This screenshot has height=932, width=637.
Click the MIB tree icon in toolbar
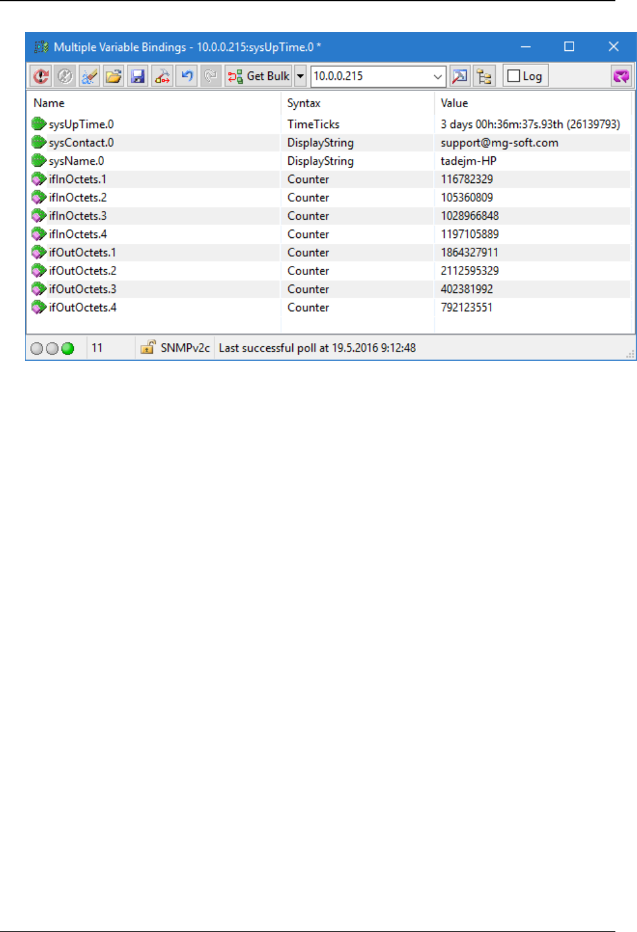point(485,76)
